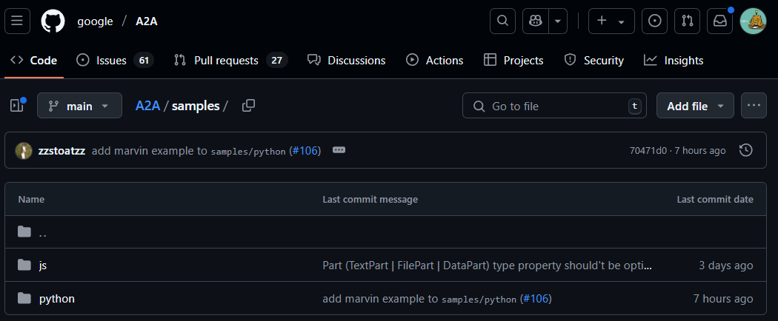778x321 pixels.
Task: View commit history clock icon
Action: point(745,150)
